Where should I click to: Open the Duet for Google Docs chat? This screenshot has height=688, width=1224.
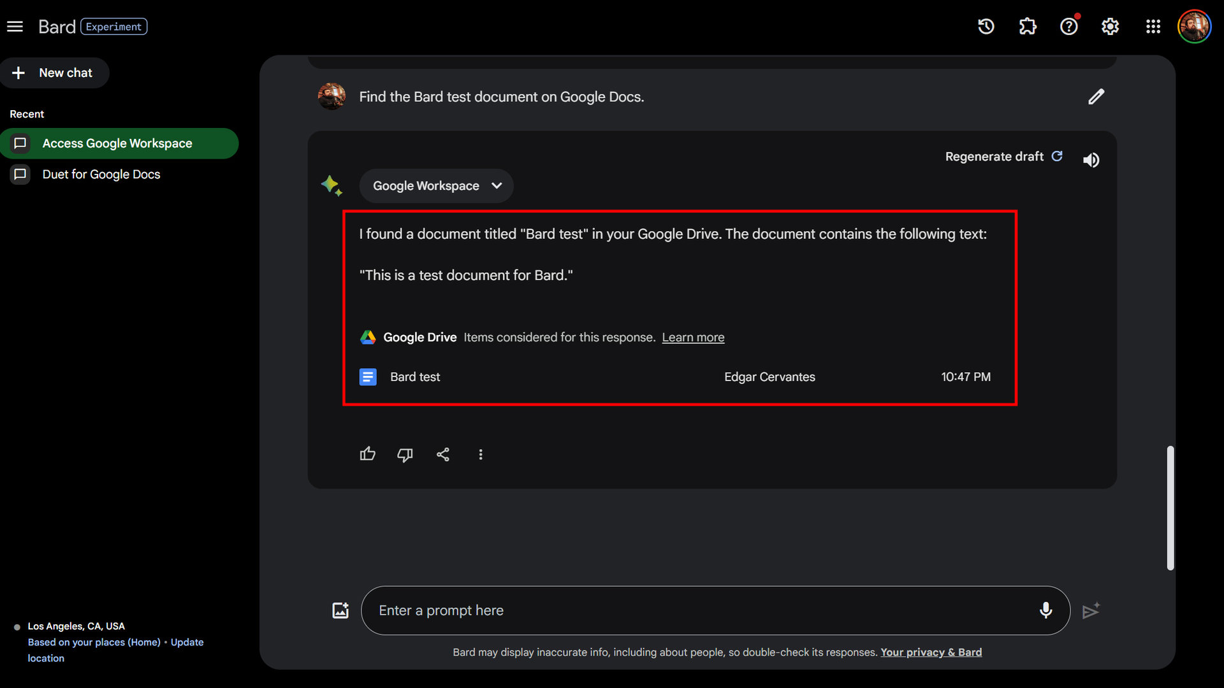click(x=101, y=175)
